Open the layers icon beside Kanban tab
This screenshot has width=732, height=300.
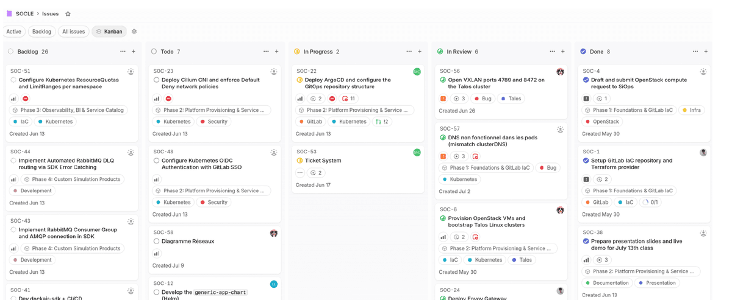tap(134, 32)
